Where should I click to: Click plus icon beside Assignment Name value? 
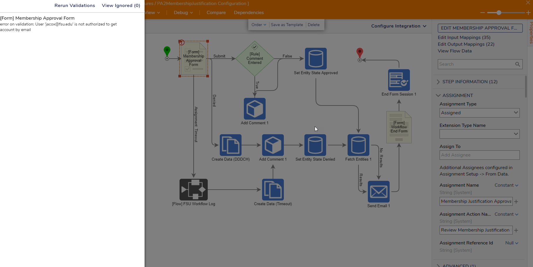click(516, 202)
